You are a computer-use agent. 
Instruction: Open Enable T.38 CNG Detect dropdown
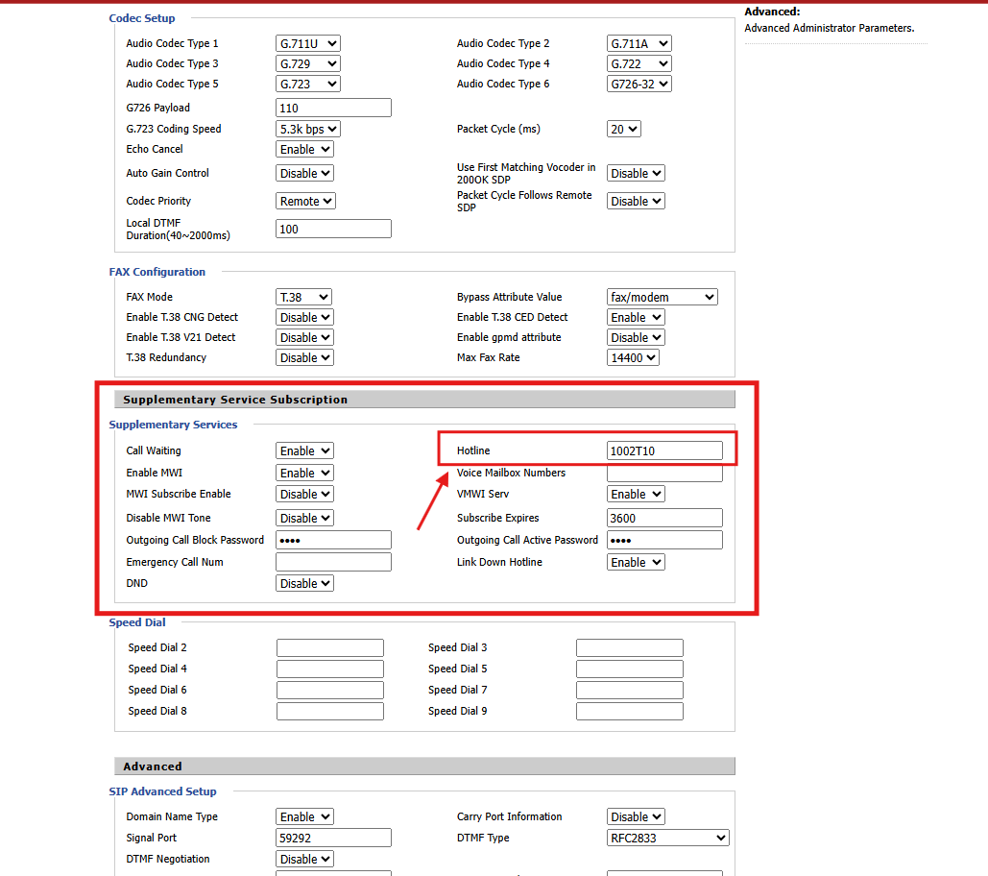pyautogui.click(x=304, y=317)
